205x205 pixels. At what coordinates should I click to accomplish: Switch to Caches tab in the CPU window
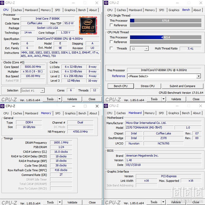pyautogui.click(x=17, y=10)
